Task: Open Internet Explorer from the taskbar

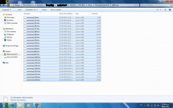Action: coord(12,105)
